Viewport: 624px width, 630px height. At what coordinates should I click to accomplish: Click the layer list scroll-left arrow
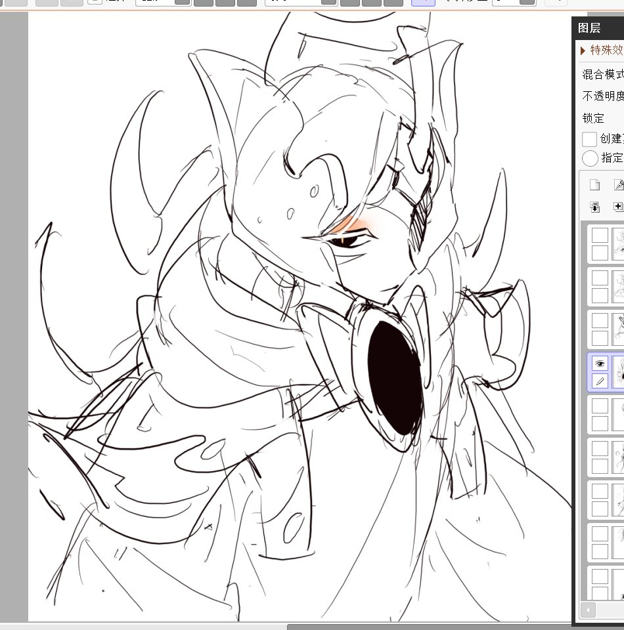pos(588,610)
